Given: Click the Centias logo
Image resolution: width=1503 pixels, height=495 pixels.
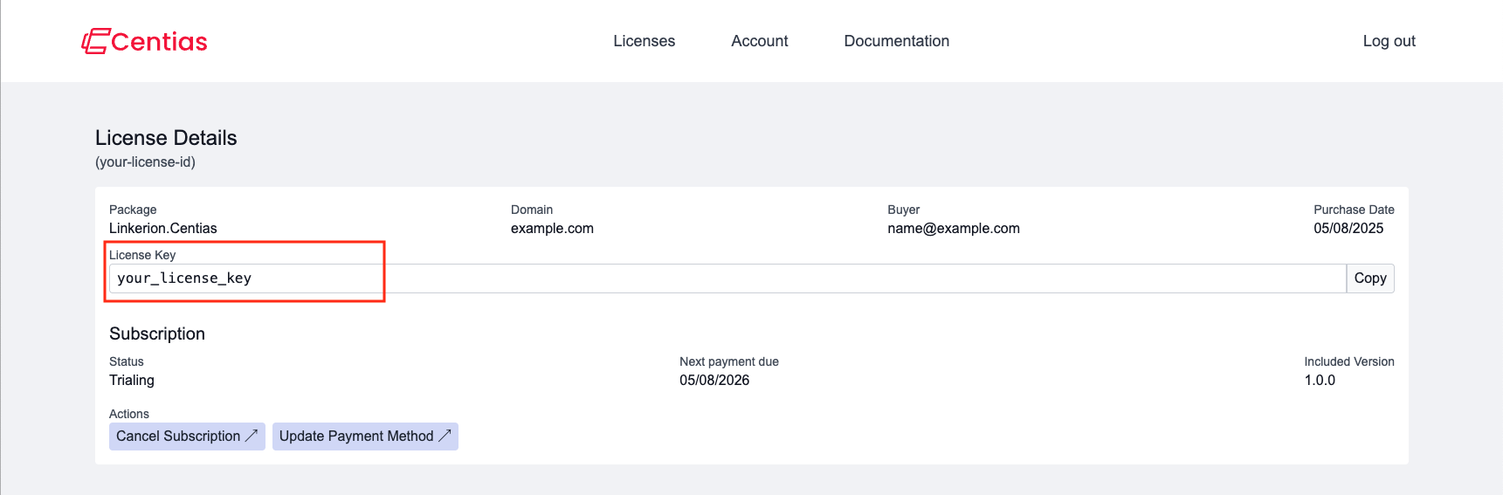Looking at the screenshot, I should point(145,41).
